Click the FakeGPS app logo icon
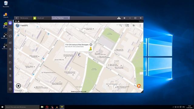Image resolution: width=194 pixels, height=109 pixels. pyautogui.click(x=18, y=25)
